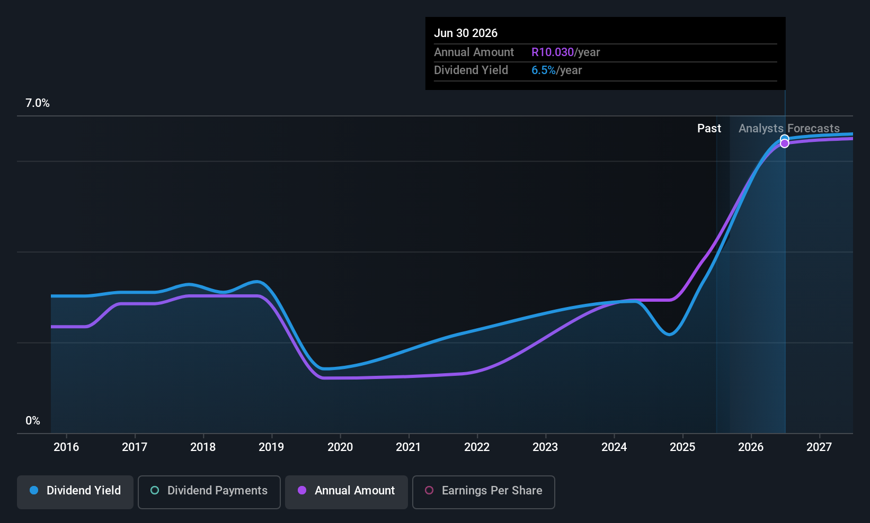The height and width of the screenshot is (523, 870).
Task: Click the blue Dividend Yield data point marker
Action: point(784,139)
